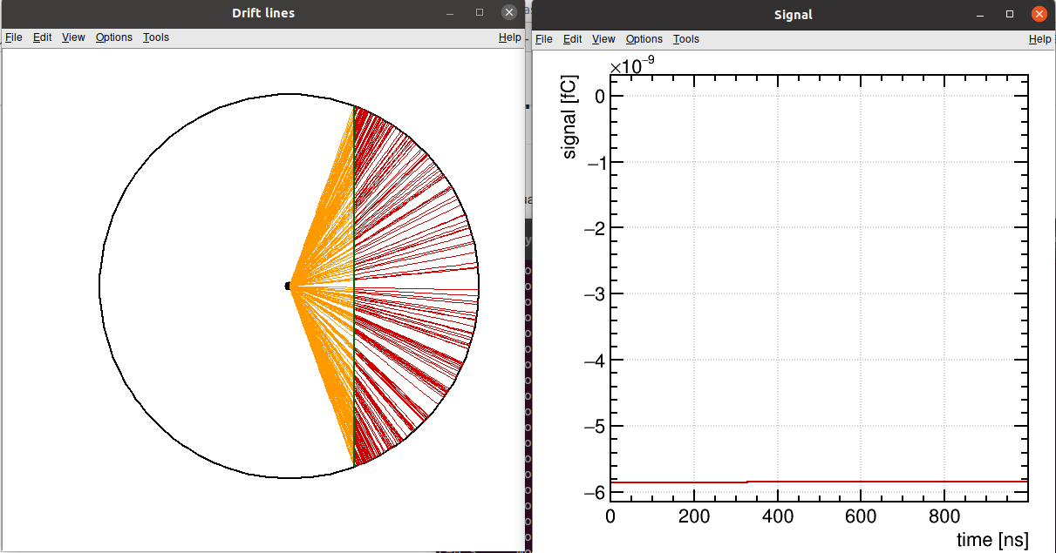
Task: Click x-axis label 200 in Signal plot
Action: tap(693, 516)
